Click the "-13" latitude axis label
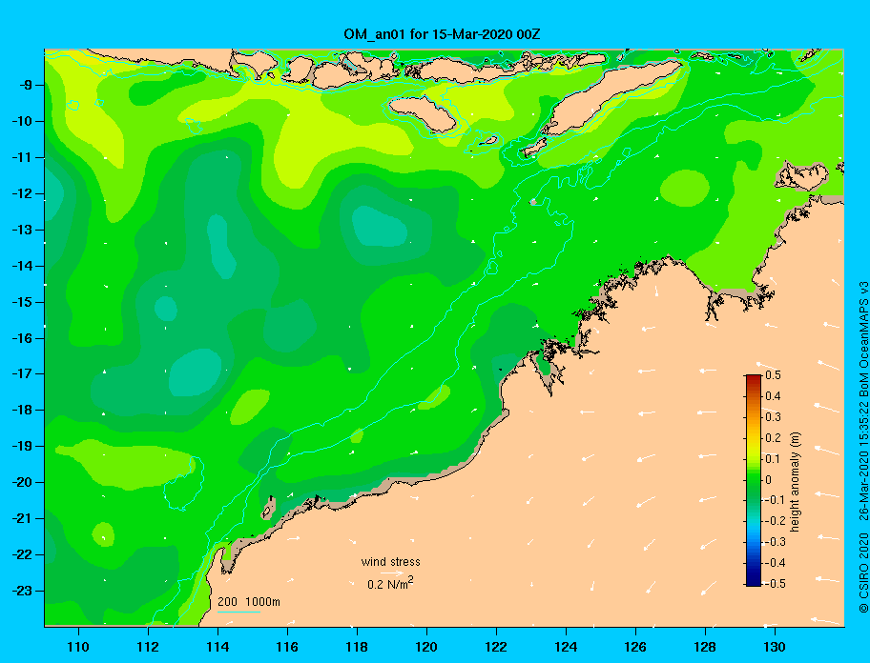 22,230
